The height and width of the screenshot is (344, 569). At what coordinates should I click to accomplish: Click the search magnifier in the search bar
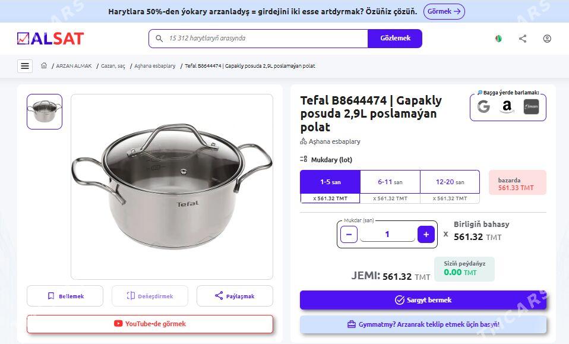click(x=159, y=38)
